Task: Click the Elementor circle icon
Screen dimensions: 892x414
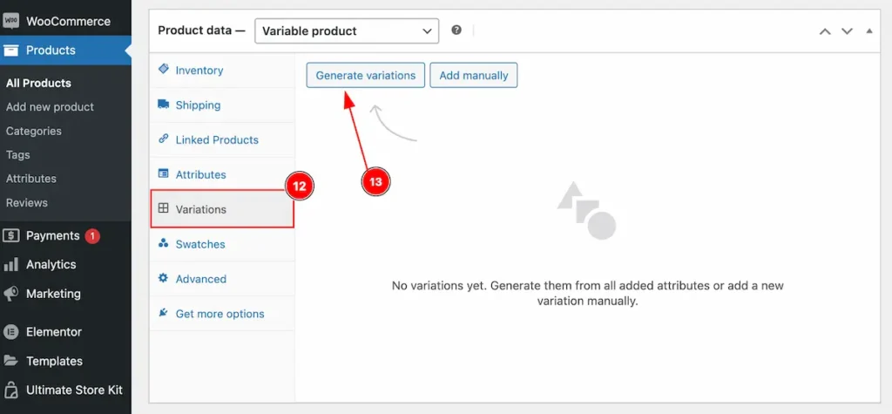Action: coord(10,332)
